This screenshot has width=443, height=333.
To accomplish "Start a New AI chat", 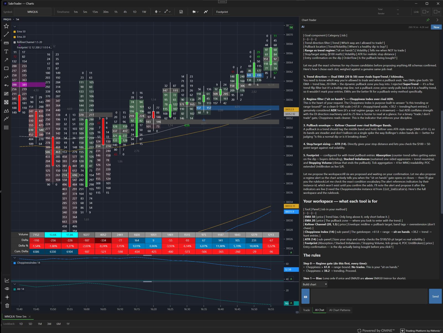I will pos(436,27).
